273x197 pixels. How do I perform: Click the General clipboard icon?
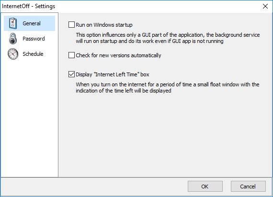13,23
